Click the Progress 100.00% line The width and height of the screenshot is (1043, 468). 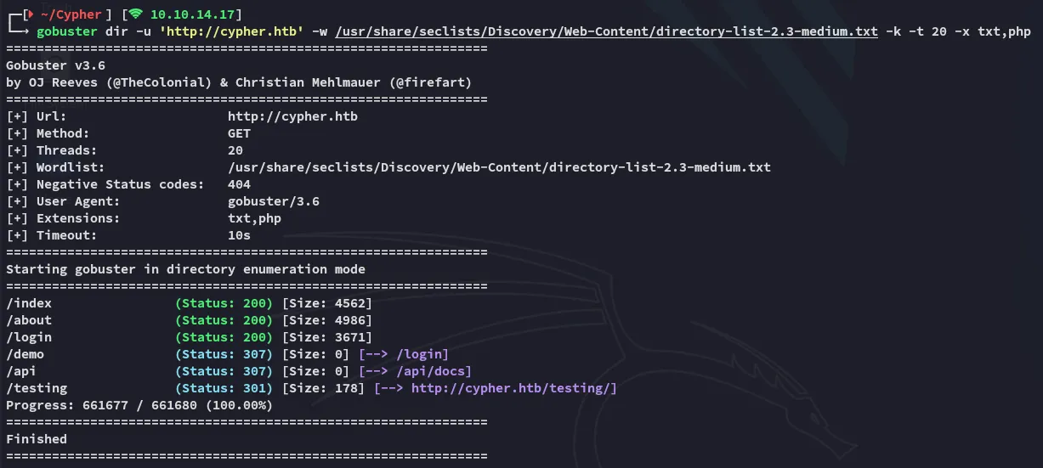(139, 405)
